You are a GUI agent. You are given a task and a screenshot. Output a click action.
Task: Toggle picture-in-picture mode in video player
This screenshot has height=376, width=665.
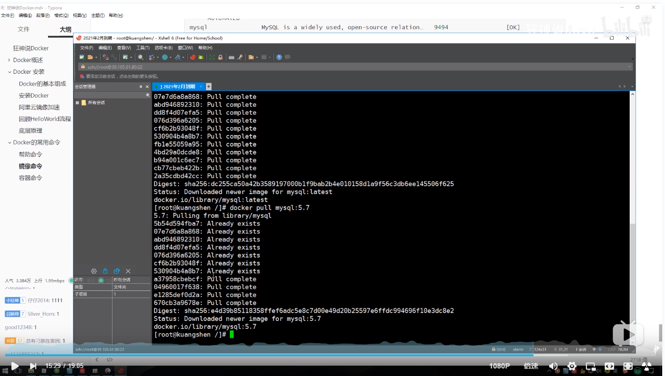pos(590,366)
